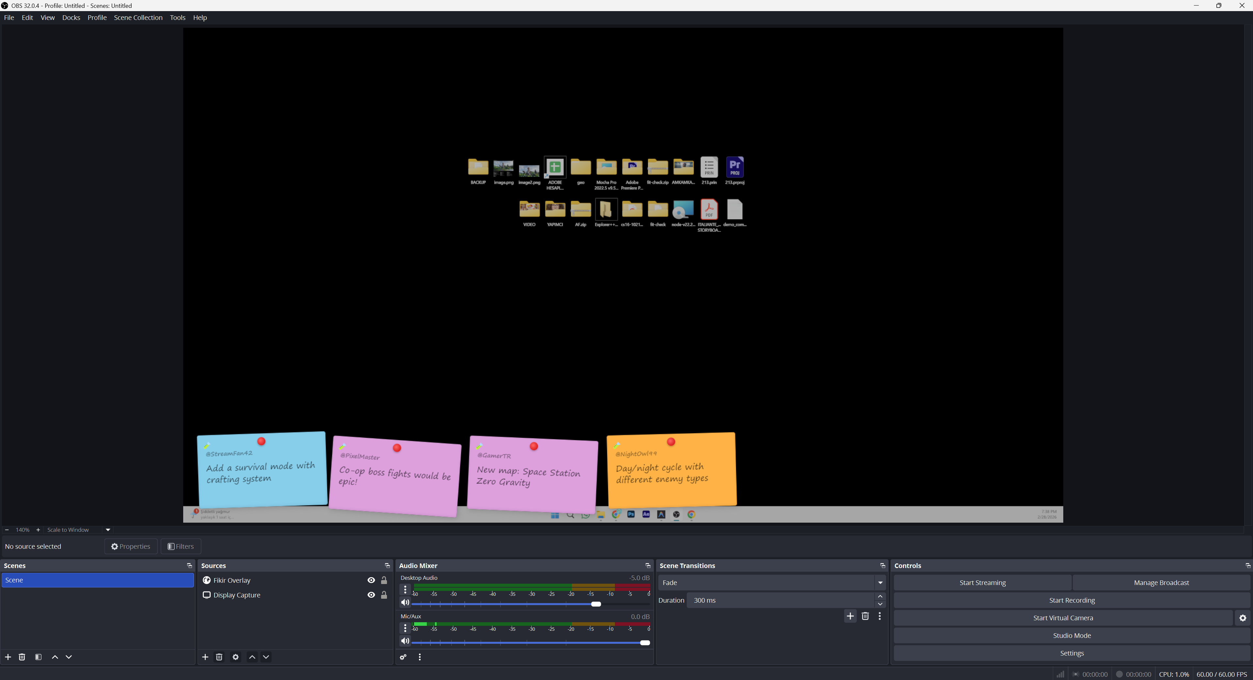Open Mic/Aux options three-dot menu

pos(405,628)
